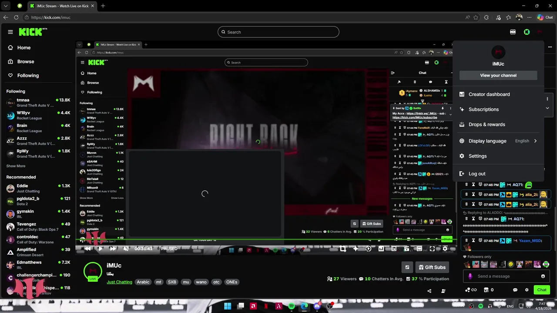Expand Following list with Show More

coord(16,166)
